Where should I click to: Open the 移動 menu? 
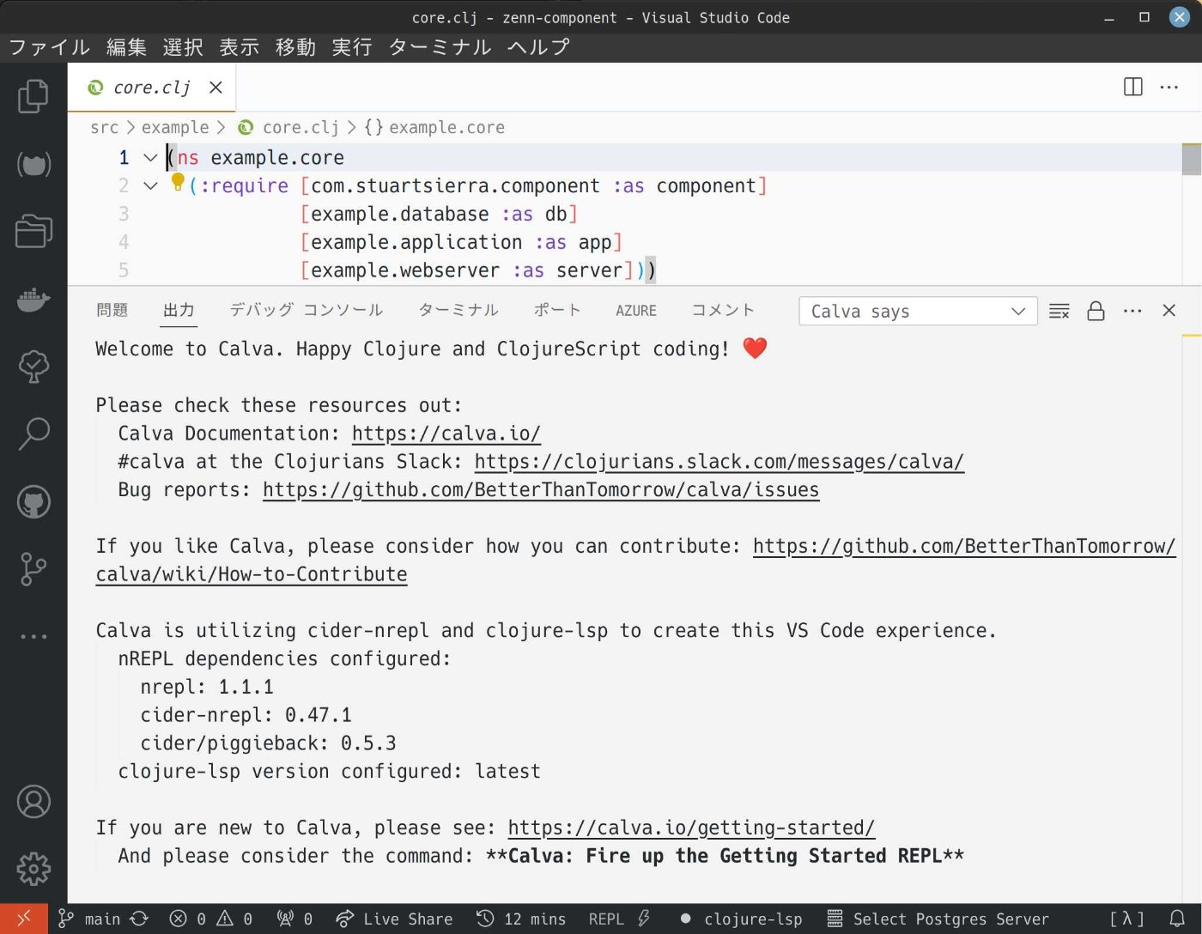point(296,47)
